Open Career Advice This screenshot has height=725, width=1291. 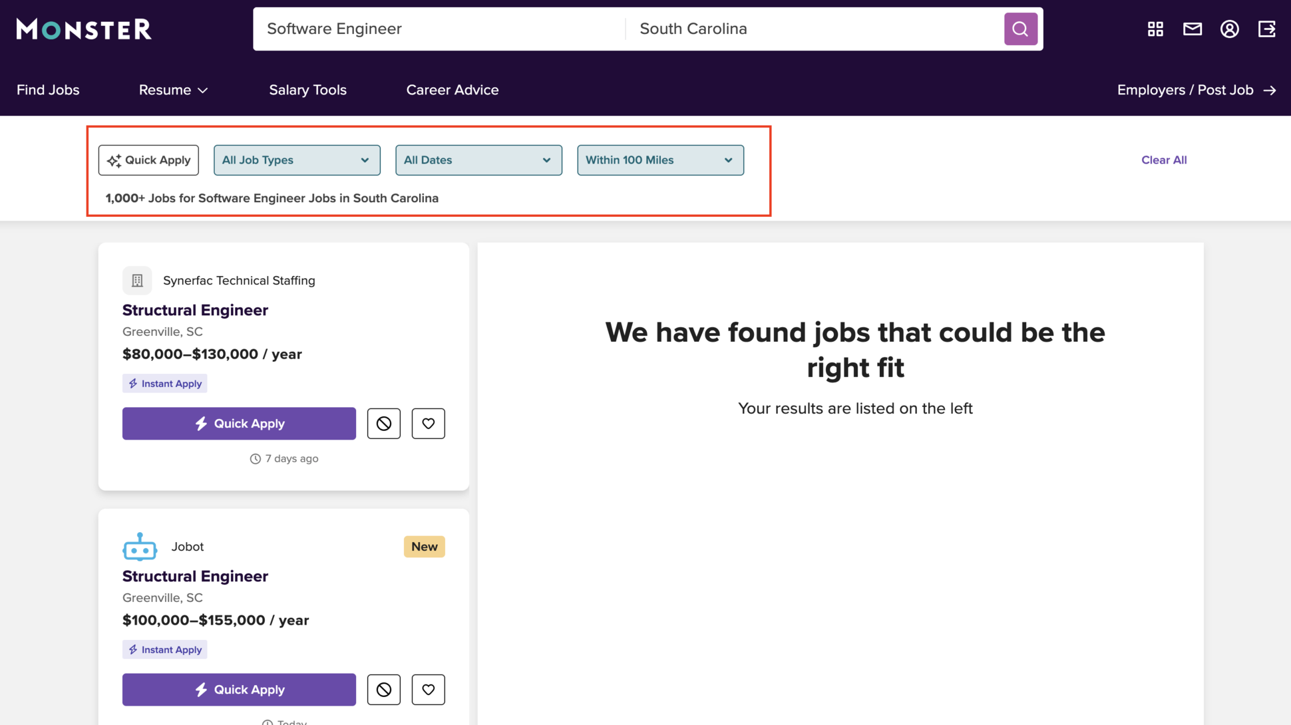(x=453, y=90)
